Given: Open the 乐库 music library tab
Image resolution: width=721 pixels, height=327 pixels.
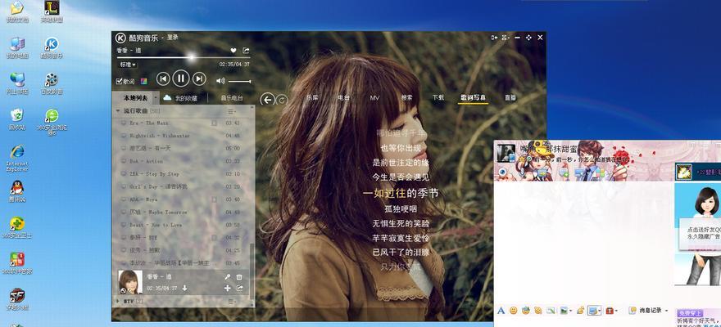Looking at the screenshot, I should click(313, 97).
